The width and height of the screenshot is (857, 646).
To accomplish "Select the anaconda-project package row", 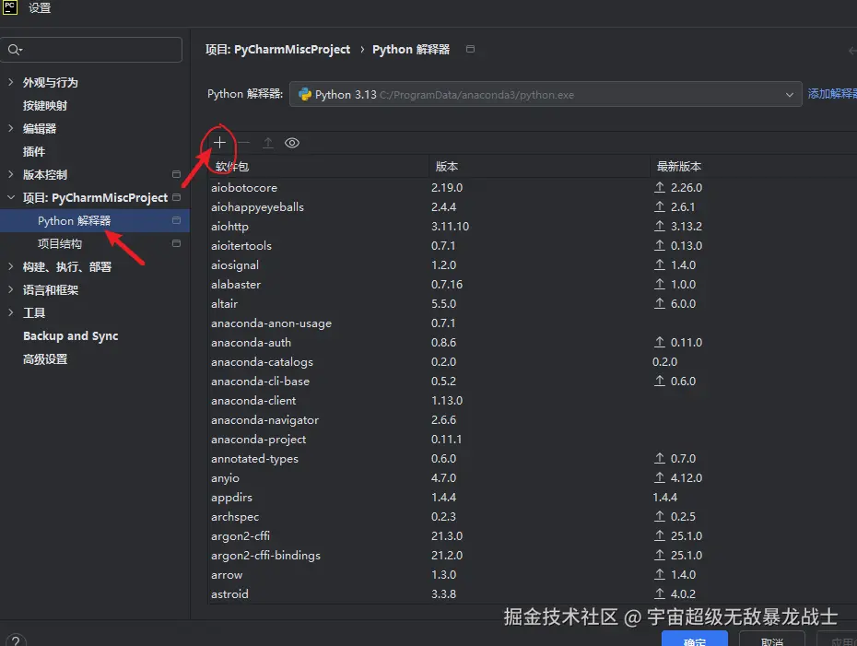I will [533, 440].
